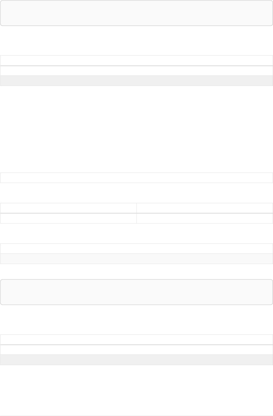Click the header divider in the first table

136,66
